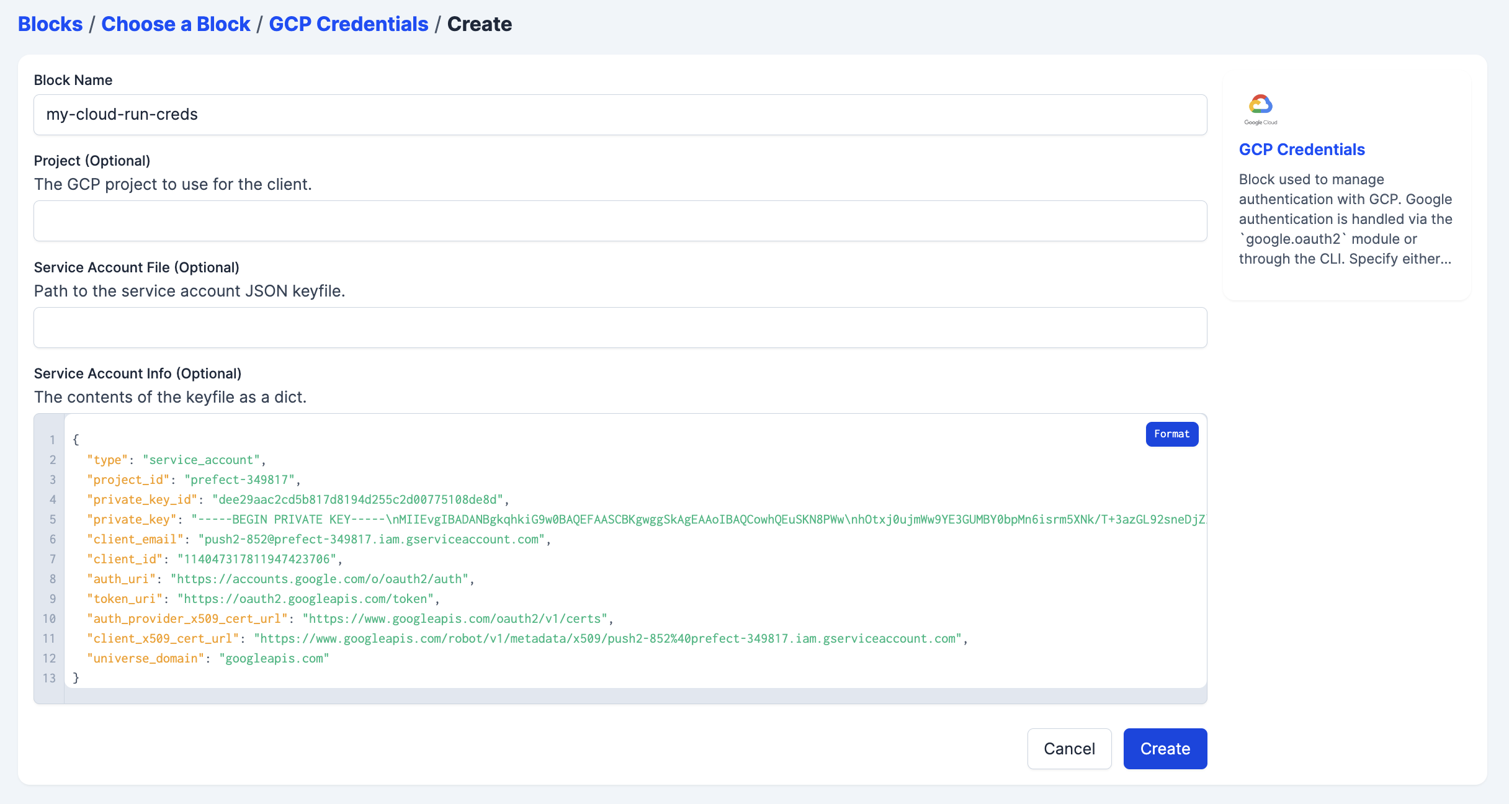Click the token_uri URL value
The height and width of the screenshot is (804, 1509).
(x=305, y=599)
